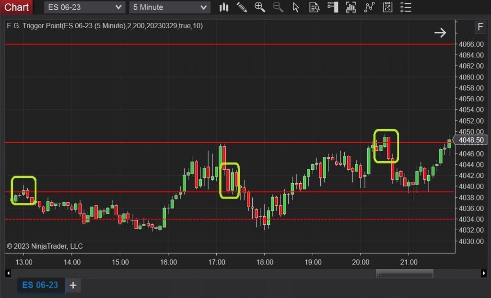
Task: Select the ES 06-23 tab
Action: (40, 285)
